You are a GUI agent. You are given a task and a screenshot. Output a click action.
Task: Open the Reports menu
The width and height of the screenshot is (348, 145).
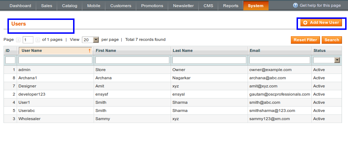coord(231,6)
